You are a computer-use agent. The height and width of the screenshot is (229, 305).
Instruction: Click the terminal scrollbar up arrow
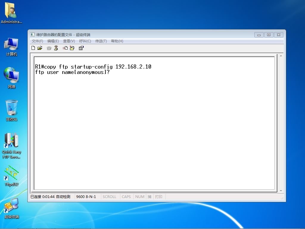(281, 56)
